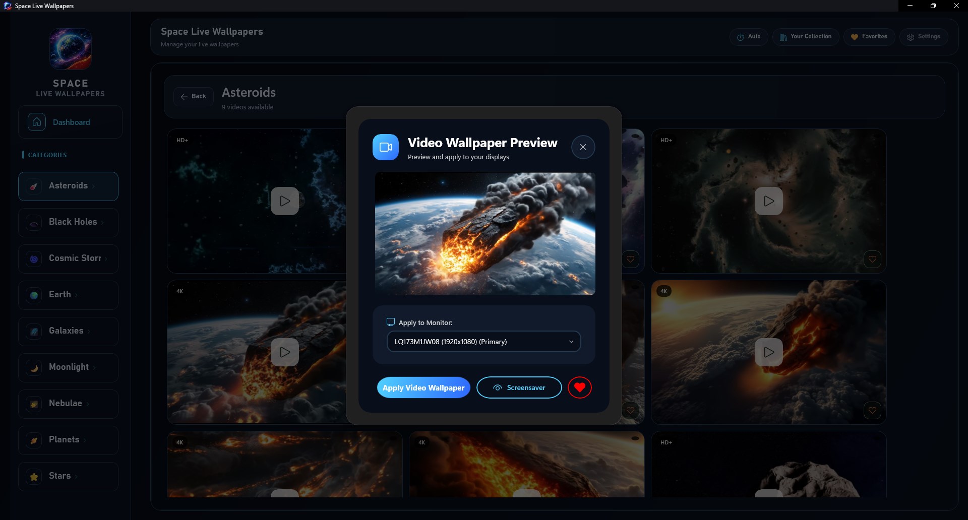The image size is (968, 520).
Task: Open the Favorites list in the header
Action: [869, 37]
